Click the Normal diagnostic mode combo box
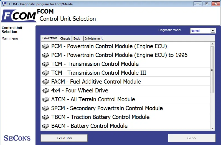The image size is (221, 145). coord(202,30)
